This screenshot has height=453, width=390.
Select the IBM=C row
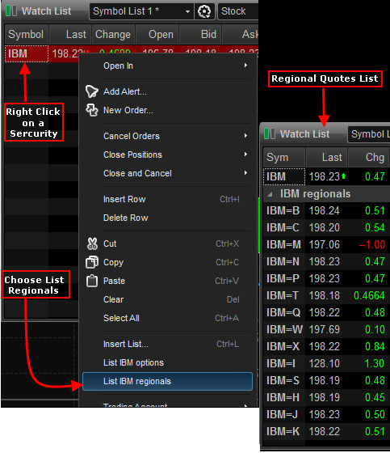(326, 227)
